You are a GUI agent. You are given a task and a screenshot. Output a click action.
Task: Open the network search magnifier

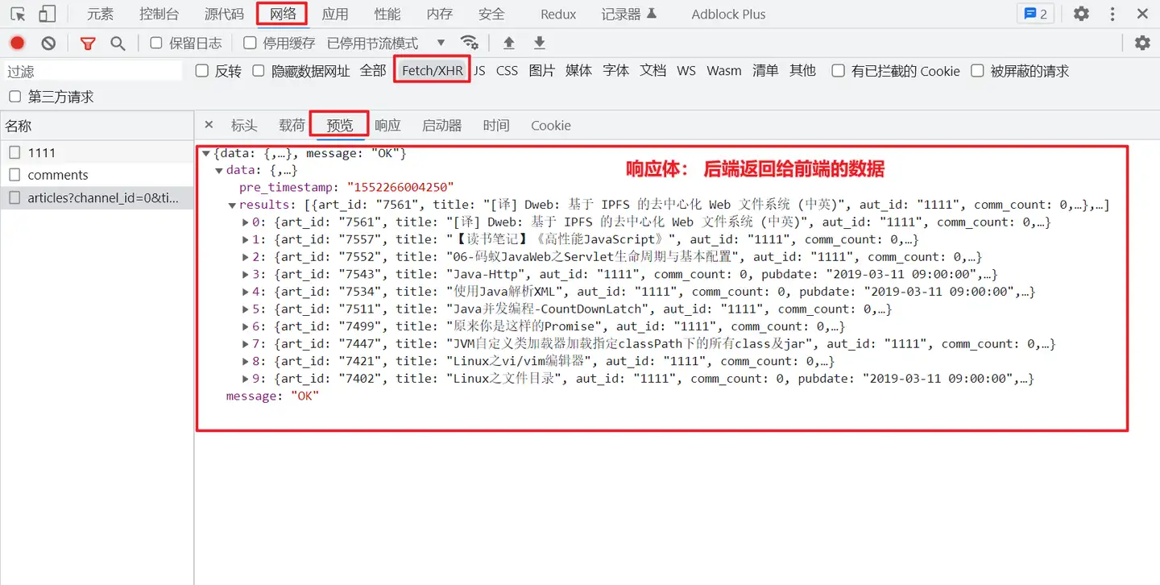(118, 43)
